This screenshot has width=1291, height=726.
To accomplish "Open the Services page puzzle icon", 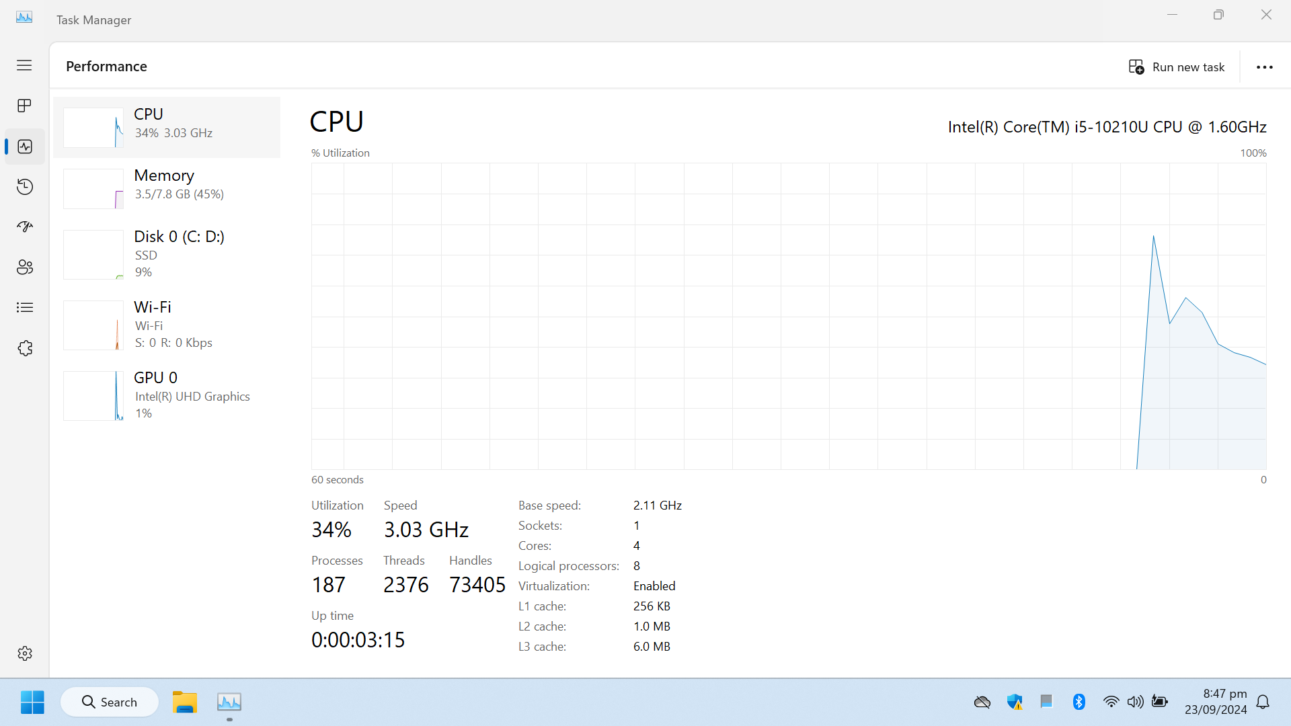I will pyautogui.click(x=25, y=348).
